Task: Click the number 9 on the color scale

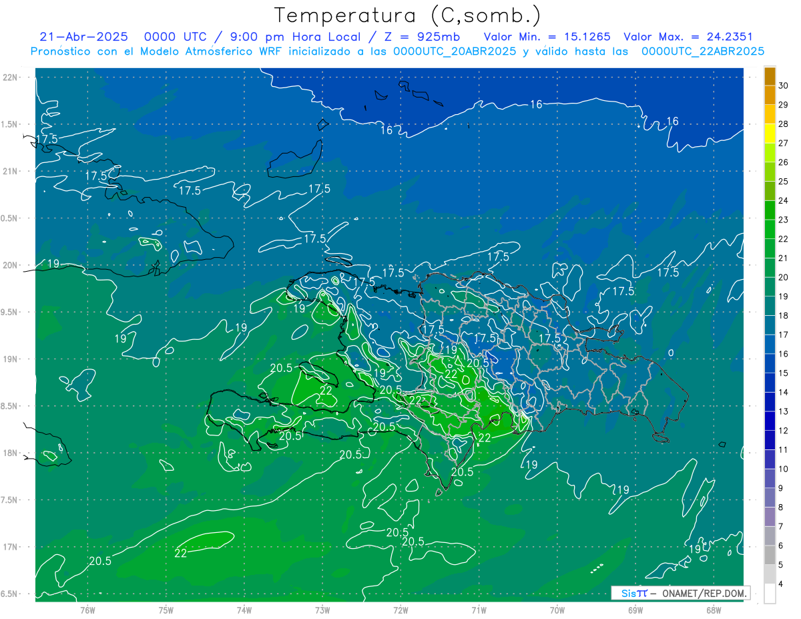Action: (x=782, y=488)
